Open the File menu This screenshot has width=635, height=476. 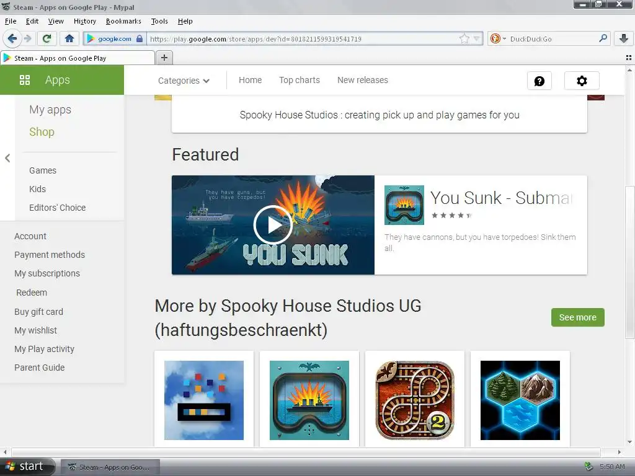coord(11,21)
